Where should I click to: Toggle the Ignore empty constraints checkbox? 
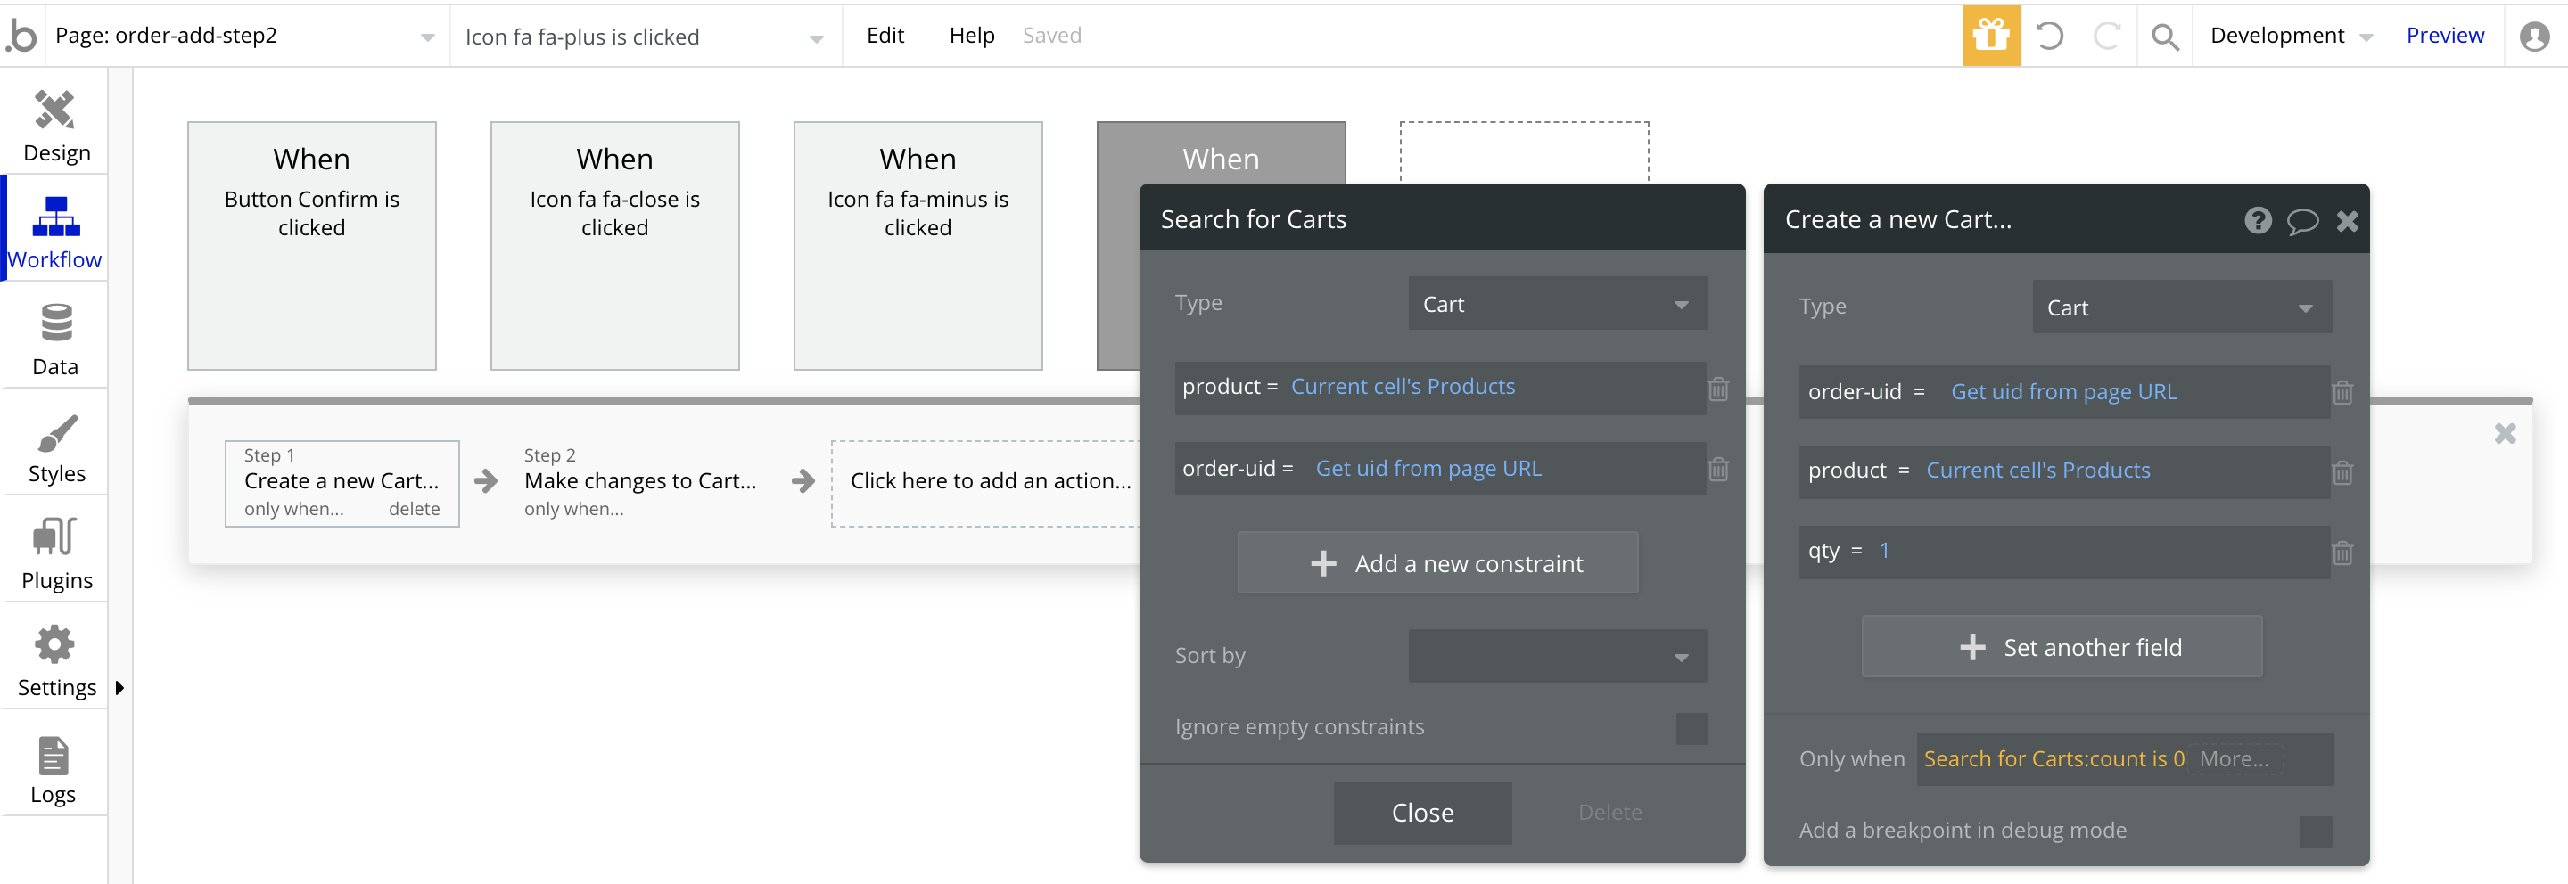[1691, 729]
